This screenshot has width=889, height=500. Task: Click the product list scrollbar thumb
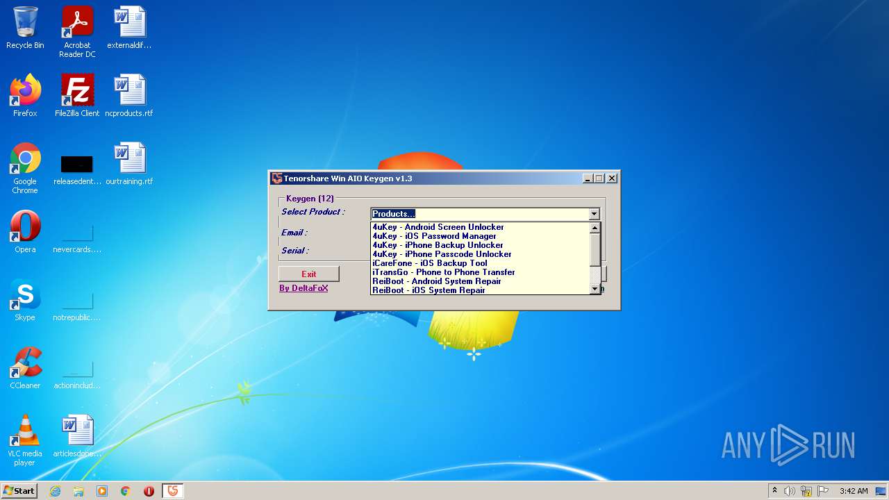click(595, 249)
